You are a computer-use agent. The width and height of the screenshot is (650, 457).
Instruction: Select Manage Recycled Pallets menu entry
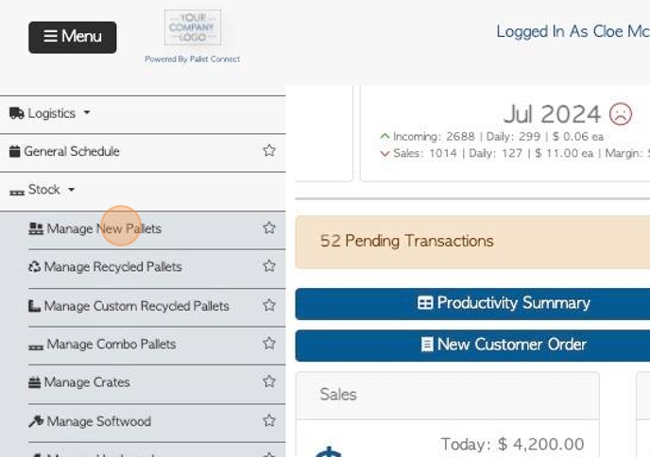[x=113, y=266]
